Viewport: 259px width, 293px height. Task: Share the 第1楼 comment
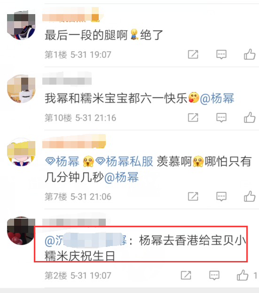coord(193,55)
